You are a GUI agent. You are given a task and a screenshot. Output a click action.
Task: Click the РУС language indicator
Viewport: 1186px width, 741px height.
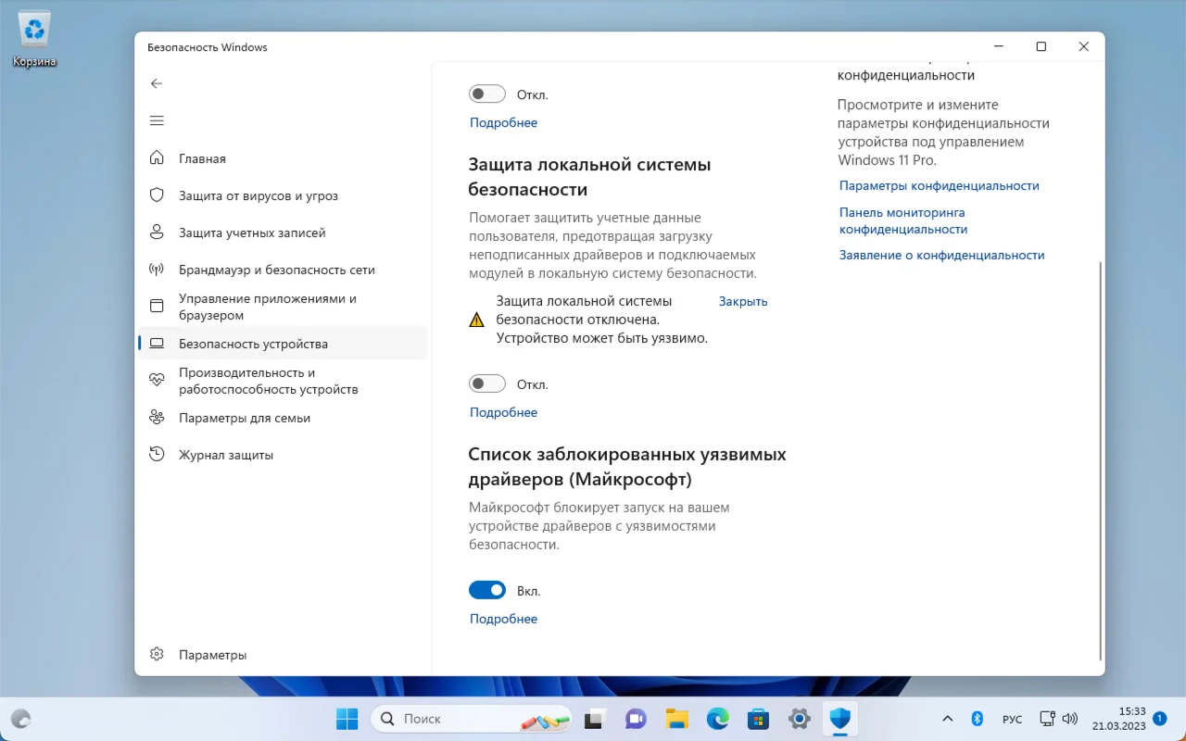tap(1012, 719)
